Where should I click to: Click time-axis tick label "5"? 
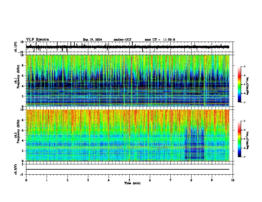(129, 180)
